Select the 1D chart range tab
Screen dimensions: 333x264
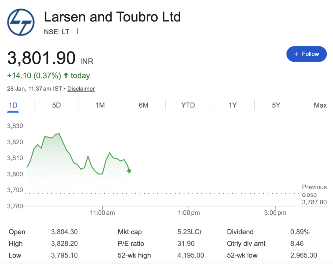(x=13, y=105)
